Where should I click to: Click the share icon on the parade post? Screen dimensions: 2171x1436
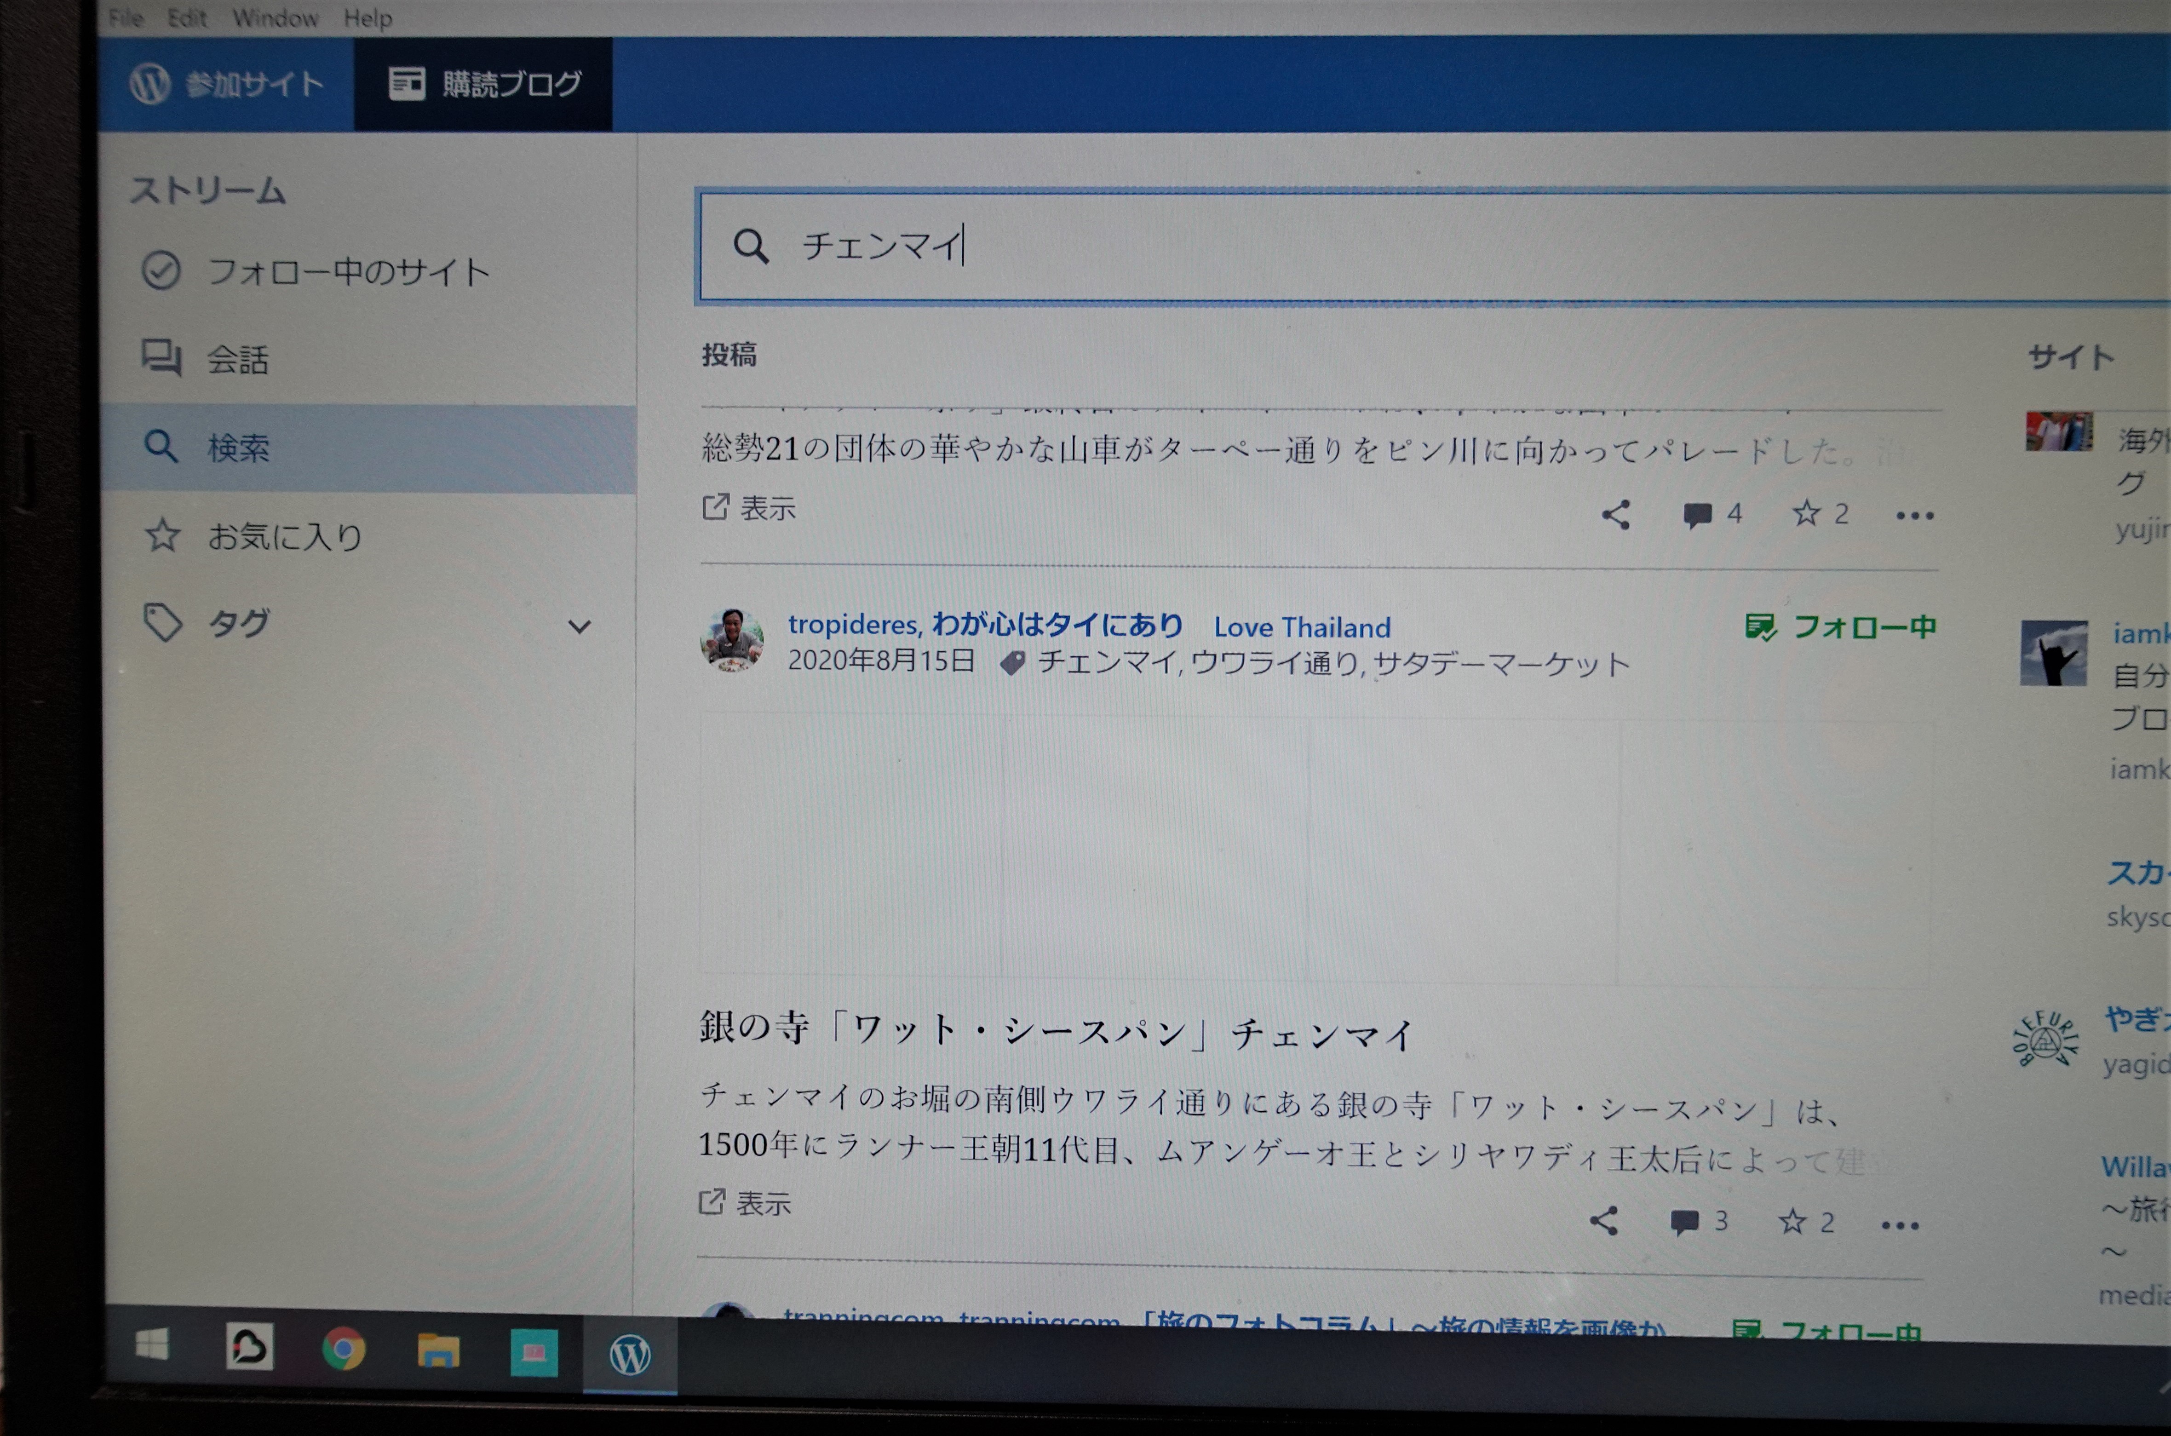1616,515
